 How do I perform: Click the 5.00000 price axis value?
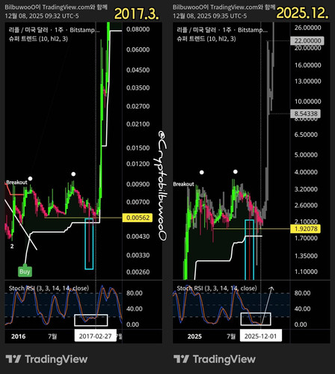(x=306, y=155)
